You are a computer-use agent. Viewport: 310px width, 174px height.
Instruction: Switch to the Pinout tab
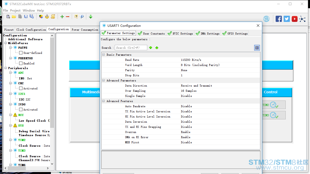tap(9, 30)
